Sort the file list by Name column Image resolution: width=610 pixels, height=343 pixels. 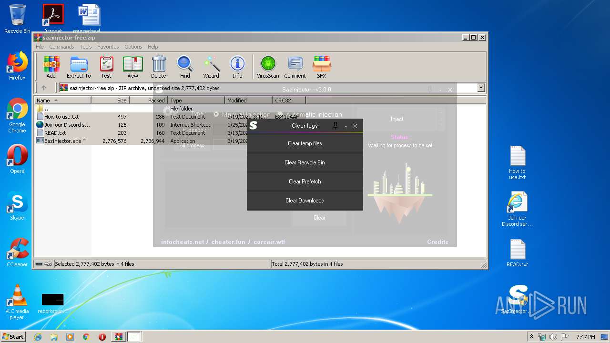pyautogui.click(x=62, y=100)
